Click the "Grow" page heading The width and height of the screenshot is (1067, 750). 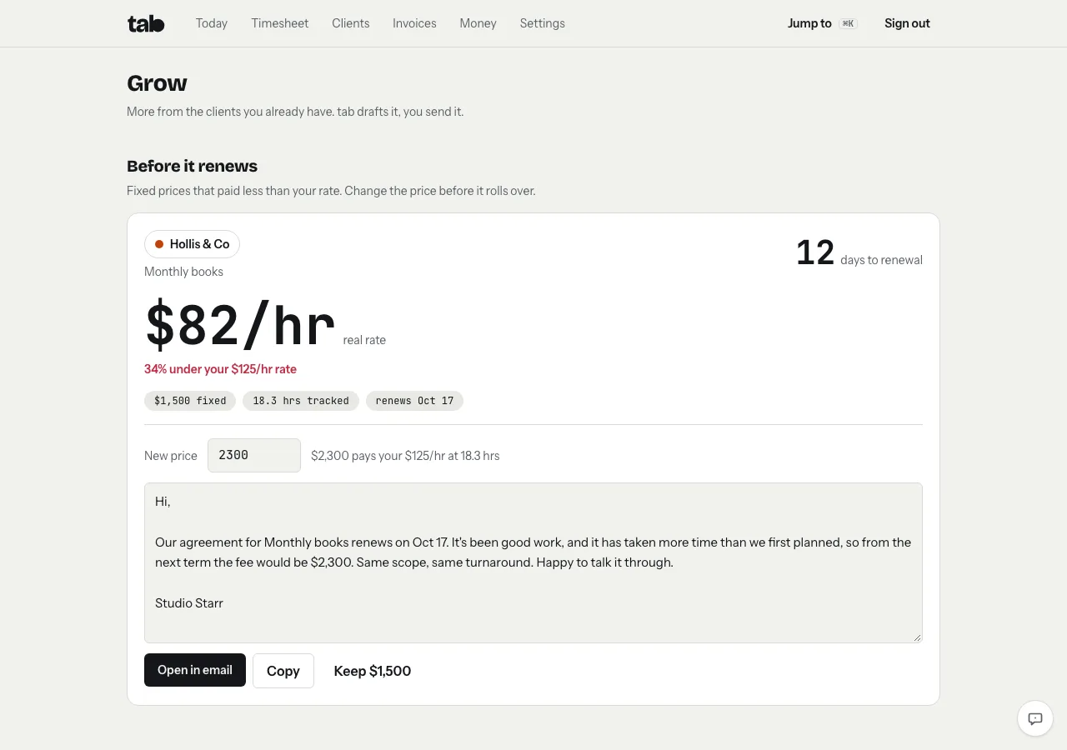coord(157,83)
